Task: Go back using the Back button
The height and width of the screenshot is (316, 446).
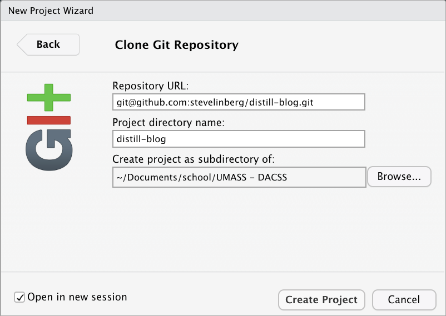Action: (48, 44)
